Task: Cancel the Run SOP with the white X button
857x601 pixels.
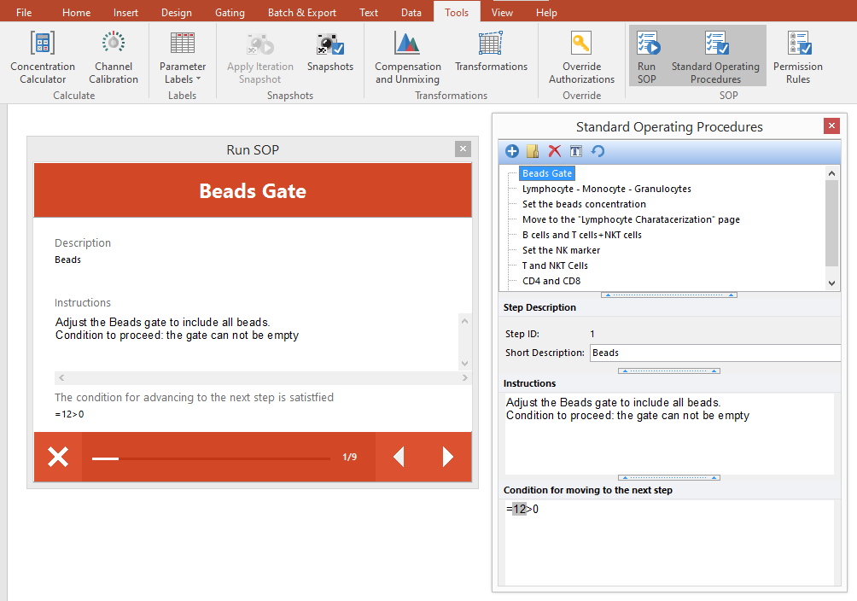Action: pyautogui.click(x=58, y=457)
